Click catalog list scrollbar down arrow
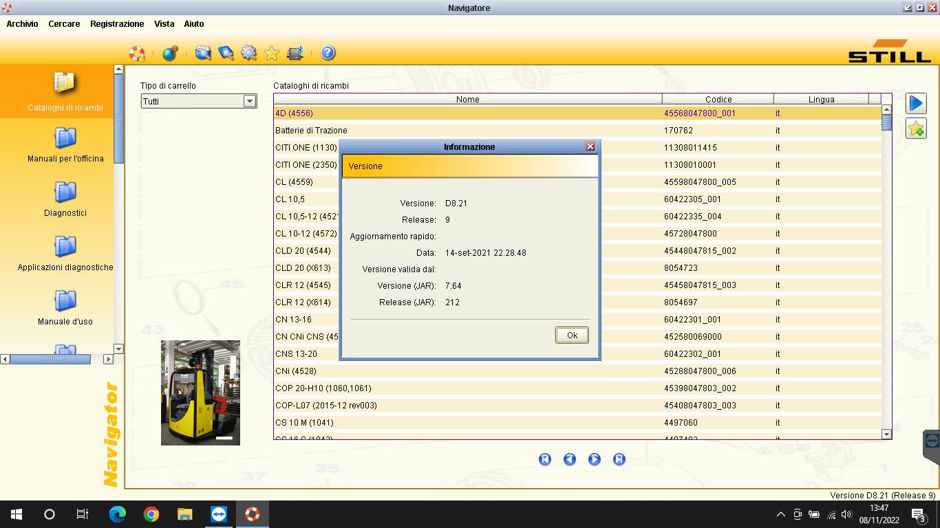This screenshot has height=528, width=940. (886, 434)
